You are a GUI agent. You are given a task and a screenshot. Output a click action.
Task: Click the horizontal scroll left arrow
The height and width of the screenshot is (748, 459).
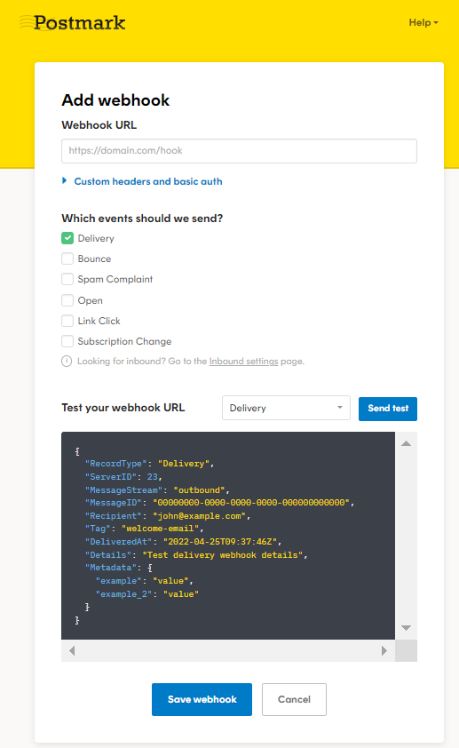click(x=72, y=650)
